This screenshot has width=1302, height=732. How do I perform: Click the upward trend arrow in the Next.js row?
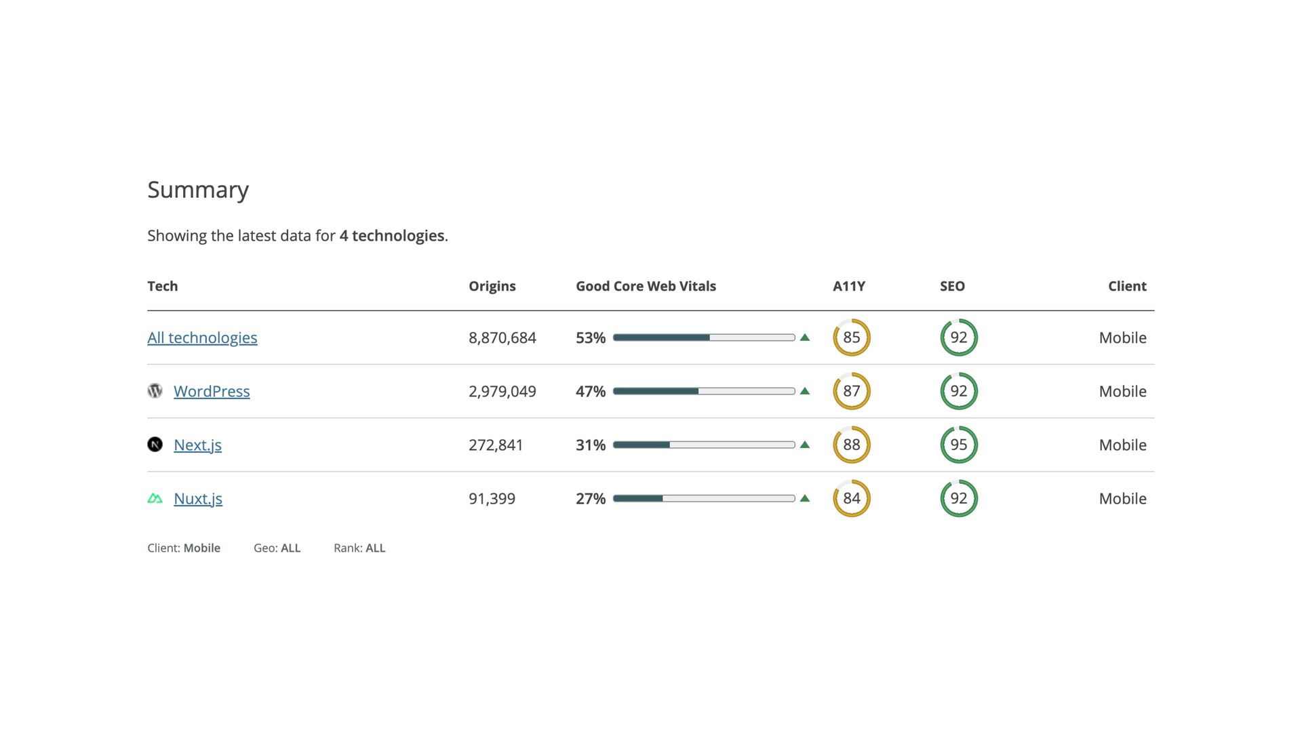click(805, 445)
